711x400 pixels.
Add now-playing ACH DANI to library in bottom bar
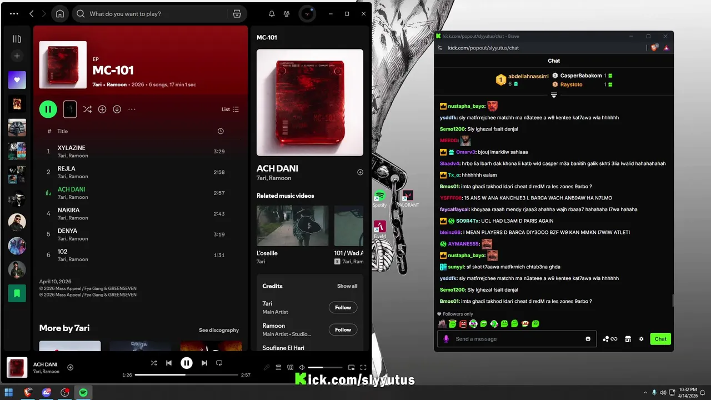(71, 367)
